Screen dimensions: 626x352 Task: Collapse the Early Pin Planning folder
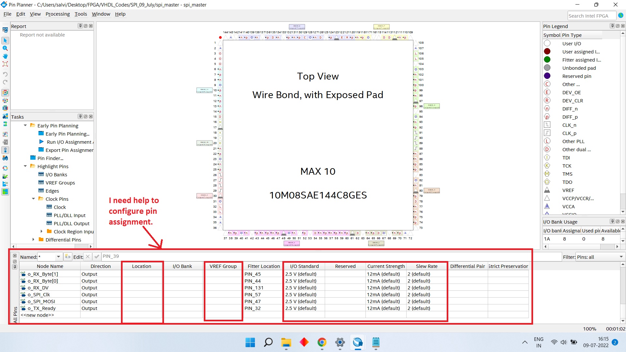(x=25, y=125)
